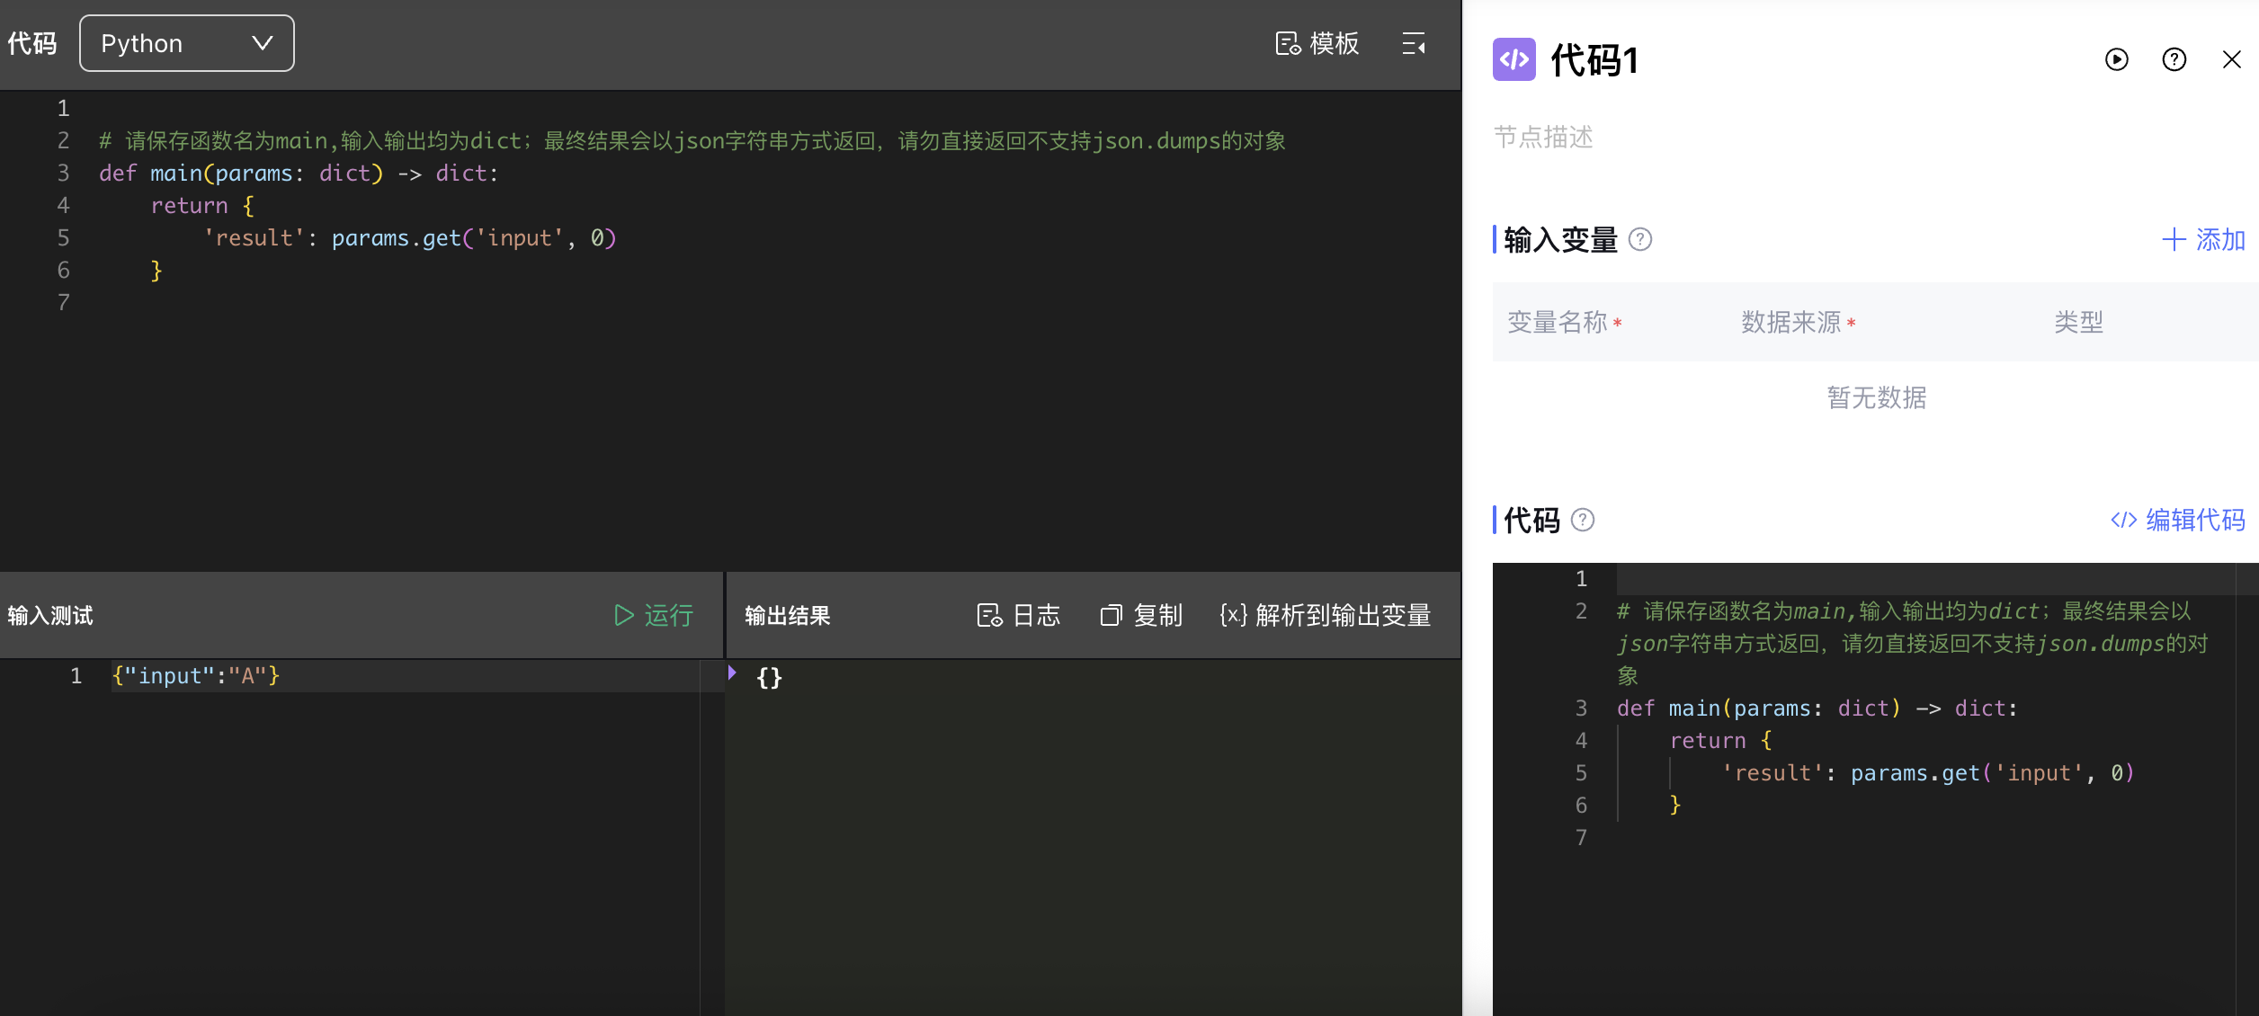
Task: Click 解析到输出变量 to parse output
Action: point(1326,615)
